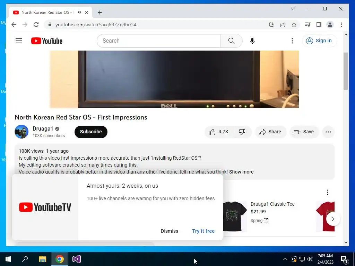The height and width of the screenshot is (266, 355).
Task: Click the video player area
Action: [174, 79]
